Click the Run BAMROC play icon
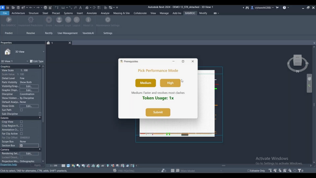The image size is (316, 178). tap(9, 19)
